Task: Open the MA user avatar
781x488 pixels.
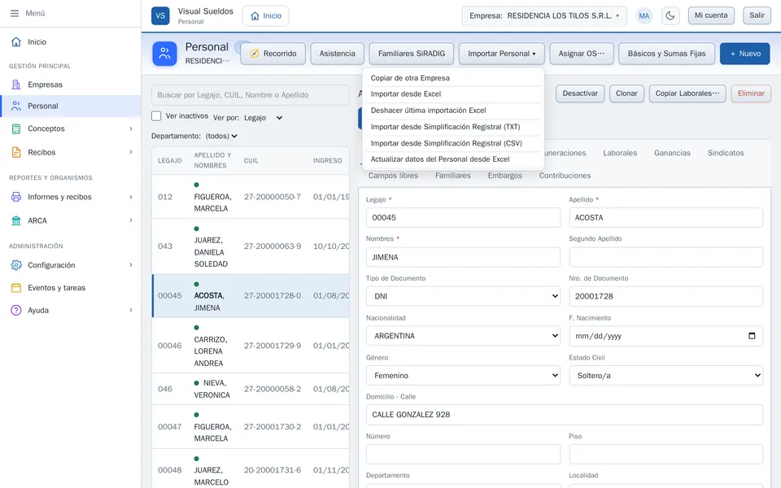Action: pyautogui.click(x=644, y=15)
